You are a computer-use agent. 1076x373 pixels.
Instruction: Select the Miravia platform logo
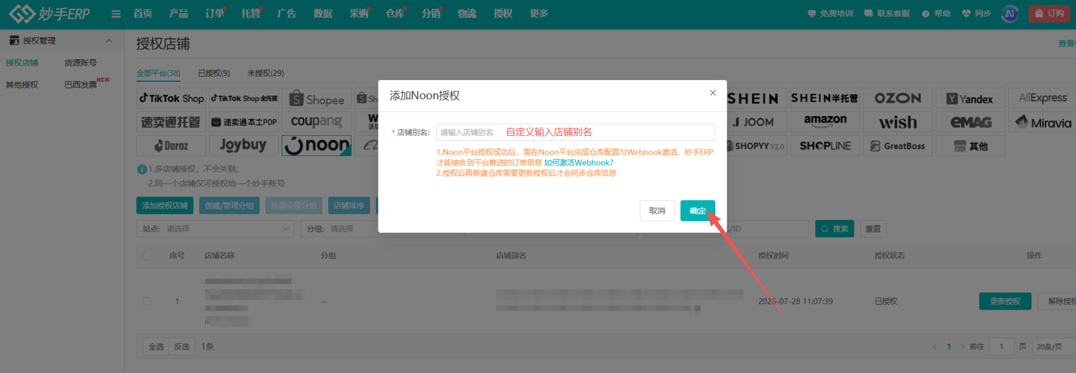(1043, 122)
